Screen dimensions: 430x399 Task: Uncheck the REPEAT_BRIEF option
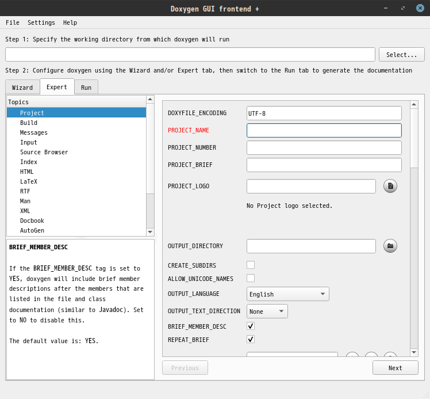coord(251,339)
